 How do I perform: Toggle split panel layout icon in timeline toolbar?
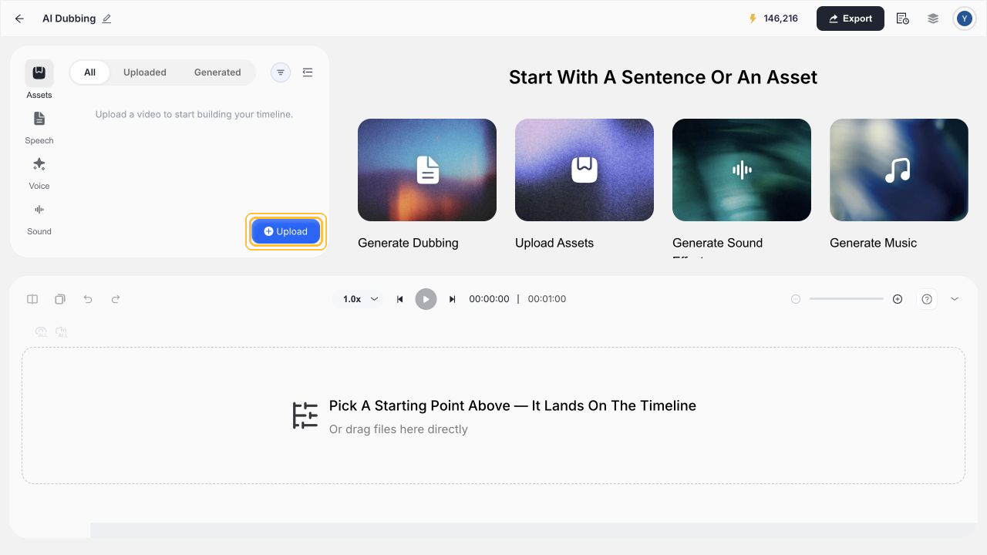tap(32, 299)
